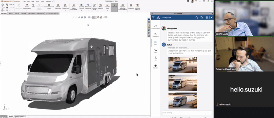Click Large Assembly Settings button
Image resolution: width=274 pixels, height=118 pixels.
[137, 6]
